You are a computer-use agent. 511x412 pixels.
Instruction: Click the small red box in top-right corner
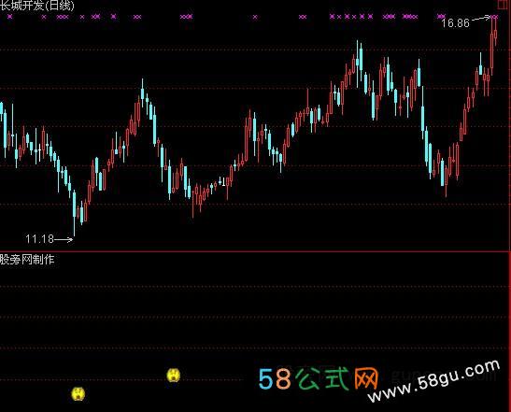(x=503, y=4)
